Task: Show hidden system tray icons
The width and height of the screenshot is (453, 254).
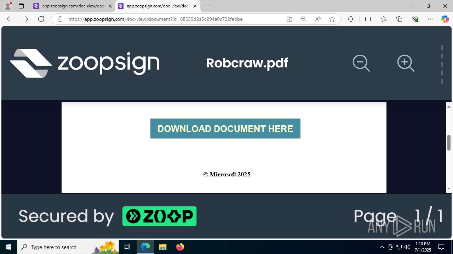Action: [382, 247]
